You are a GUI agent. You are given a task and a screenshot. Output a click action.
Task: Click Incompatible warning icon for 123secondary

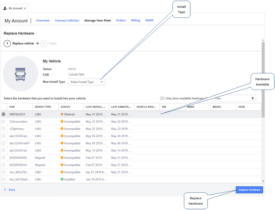click(62, 122)
